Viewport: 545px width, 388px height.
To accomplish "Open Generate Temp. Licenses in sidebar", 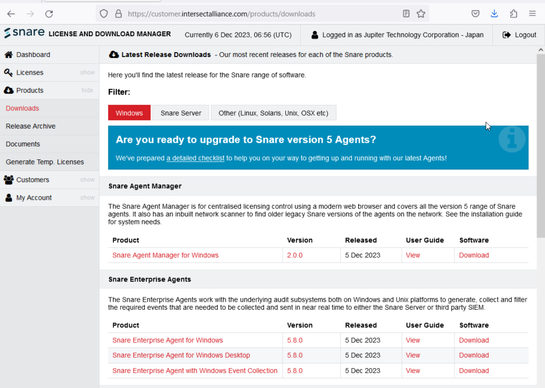I will (45, 162).
